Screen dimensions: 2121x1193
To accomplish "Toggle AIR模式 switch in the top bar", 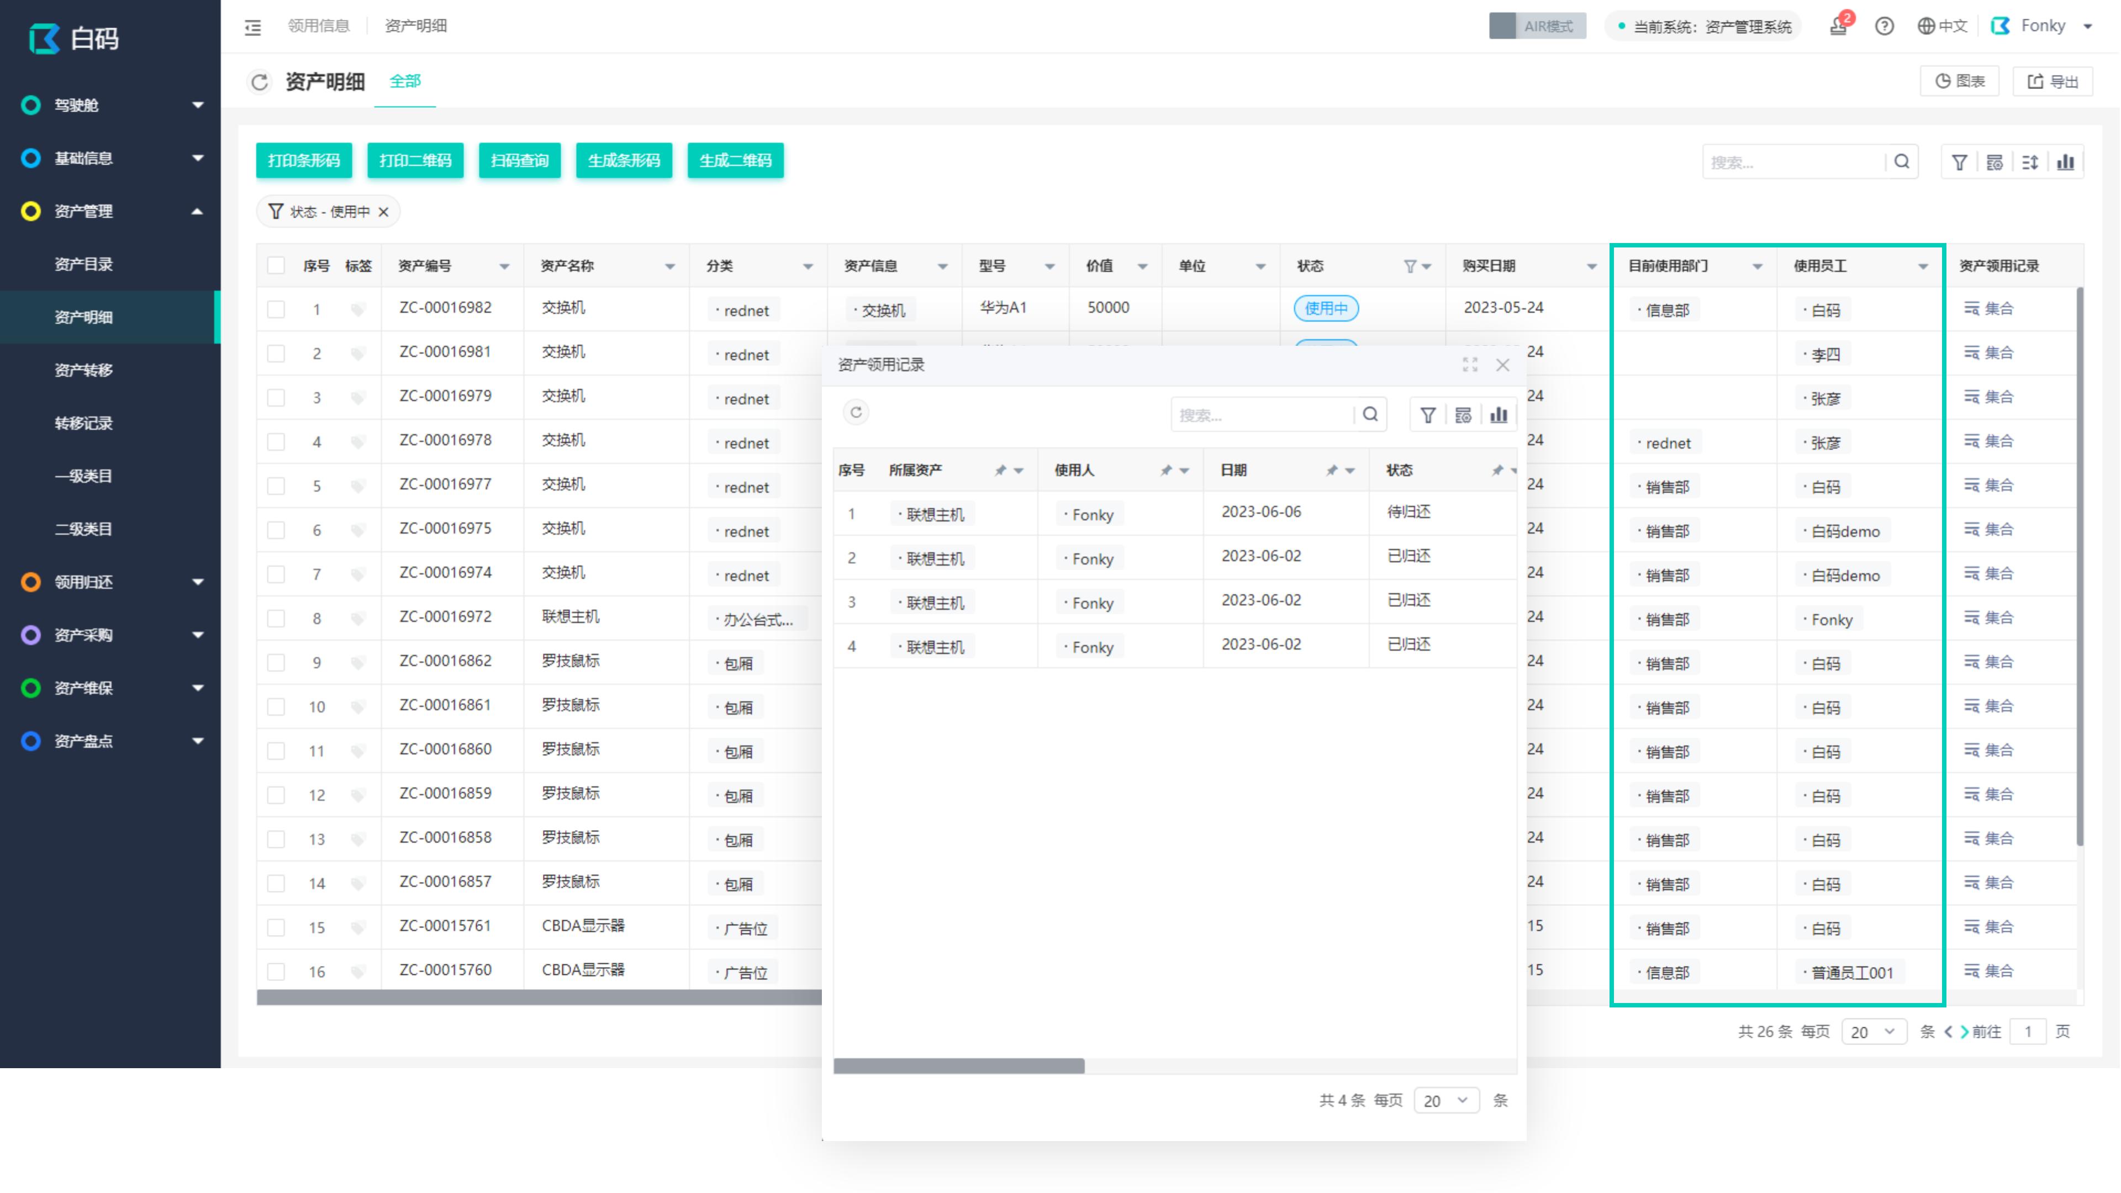I will (1537, 25).
